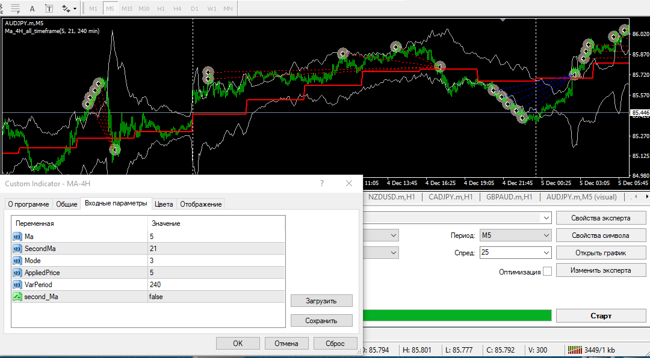Click Свойства эксперта button
650x358 pixels.
coord(601,218)
